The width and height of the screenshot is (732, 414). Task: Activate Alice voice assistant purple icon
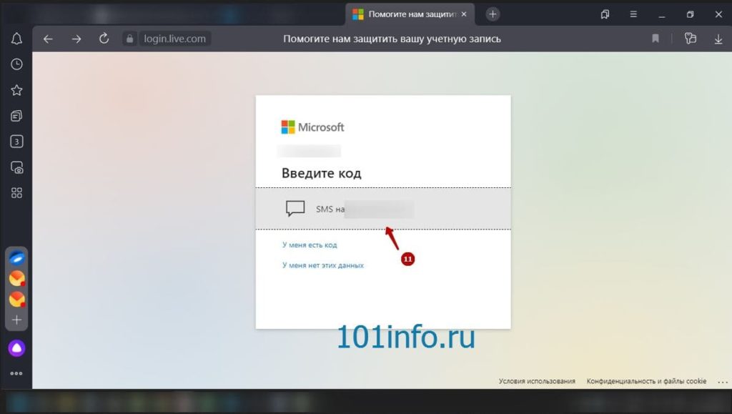(x=16, y=348)
